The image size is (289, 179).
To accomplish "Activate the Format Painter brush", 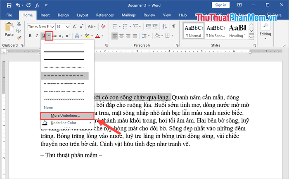I will click(19, 38).
